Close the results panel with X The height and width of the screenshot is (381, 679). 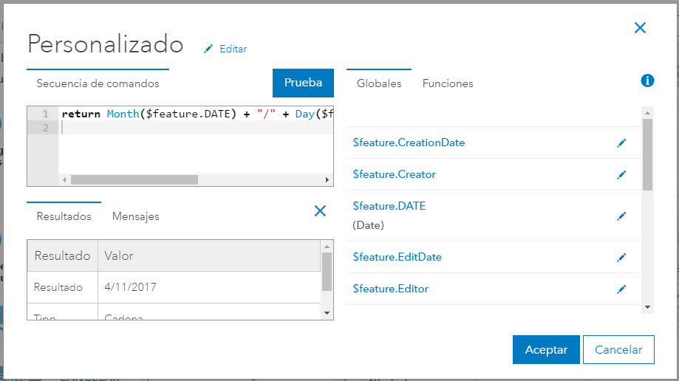point(320,211)
